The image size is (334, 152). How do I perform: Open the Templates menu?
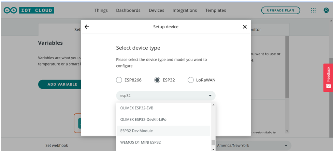(x=216, y=10)
